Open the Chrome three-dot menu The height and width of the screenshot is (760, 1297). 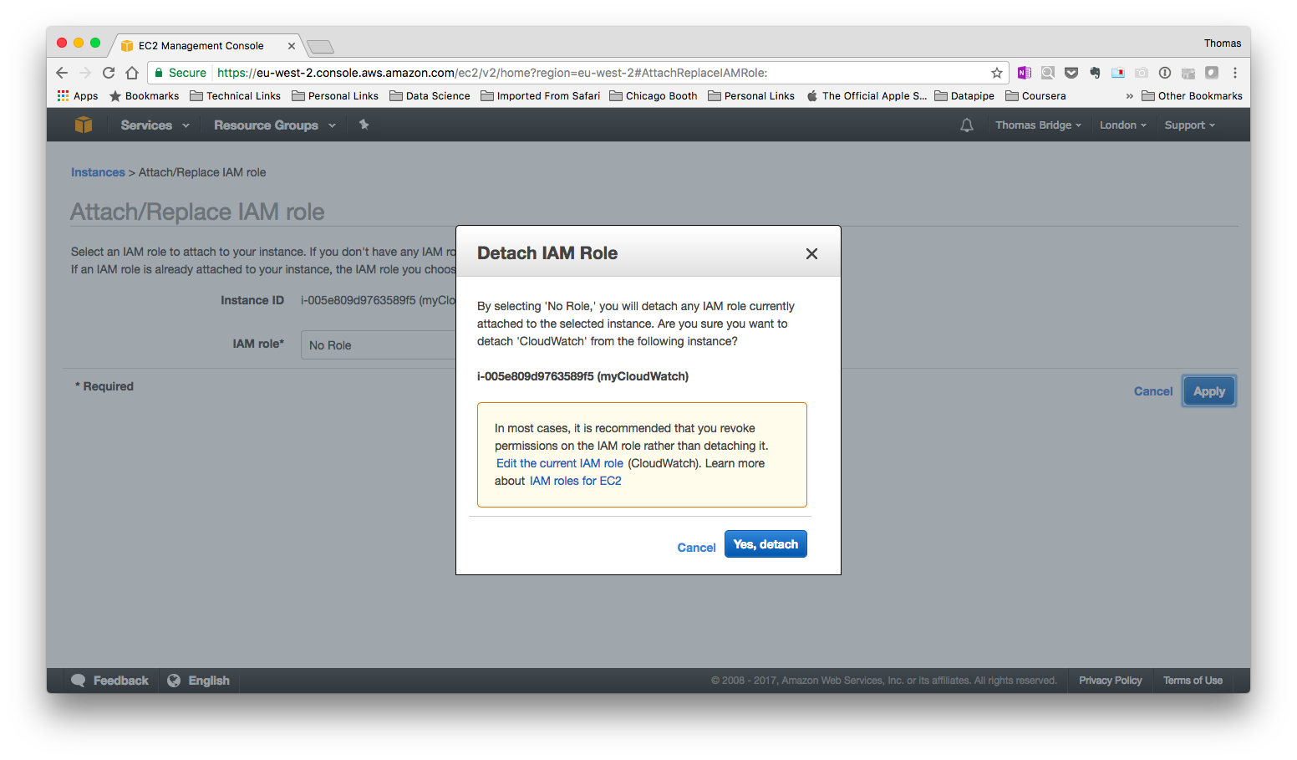coord(1235,73)
